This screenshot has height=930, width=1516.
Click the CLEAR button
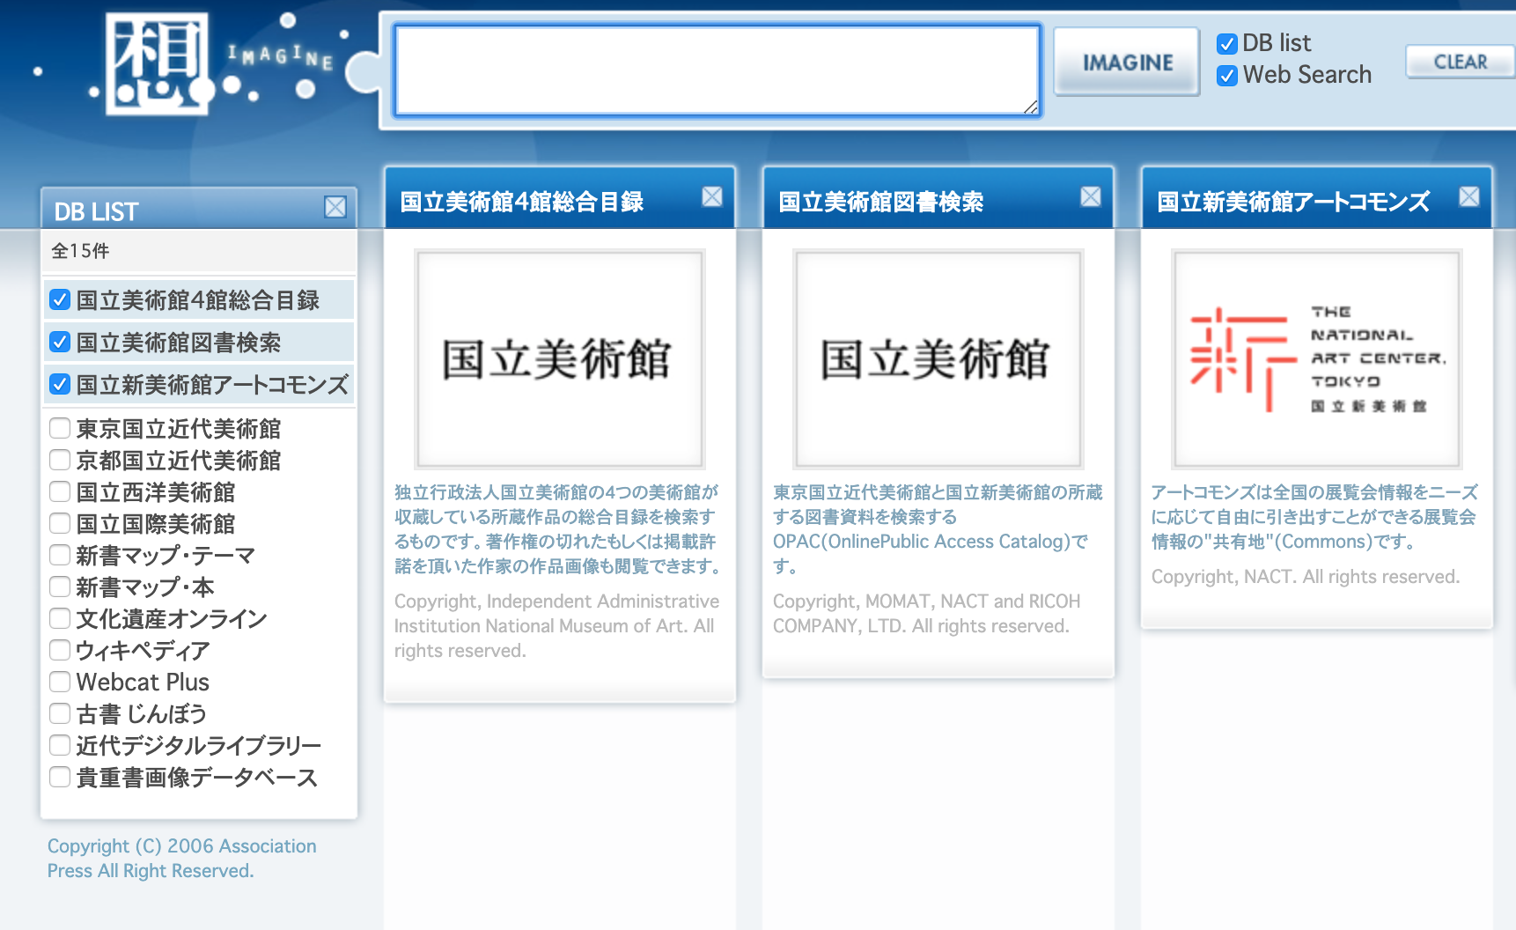coord(1460,62)
